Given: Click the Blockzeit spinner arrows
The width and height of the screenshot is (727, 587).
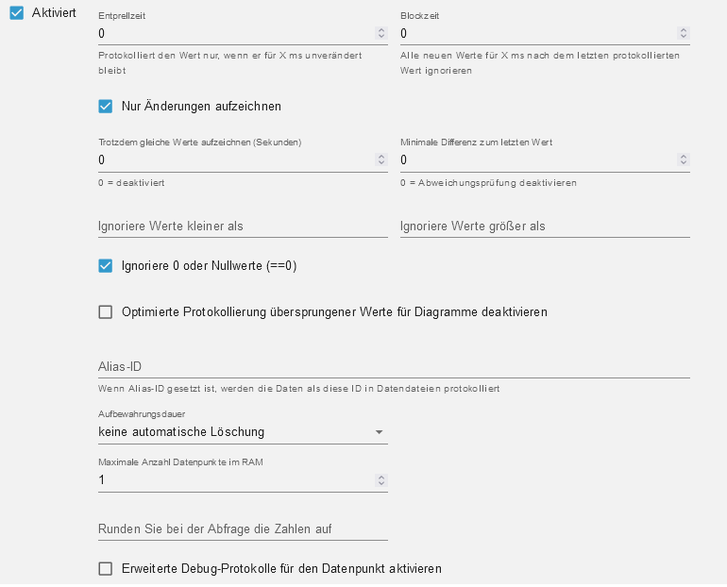Looking at the screenshot, I should click(x=684, y=33).
